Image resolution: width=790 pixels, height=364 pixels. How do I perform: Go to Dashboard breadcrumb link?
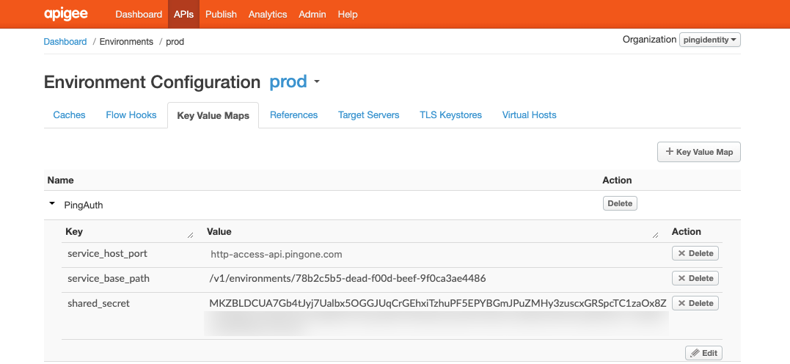click(65, 42)
